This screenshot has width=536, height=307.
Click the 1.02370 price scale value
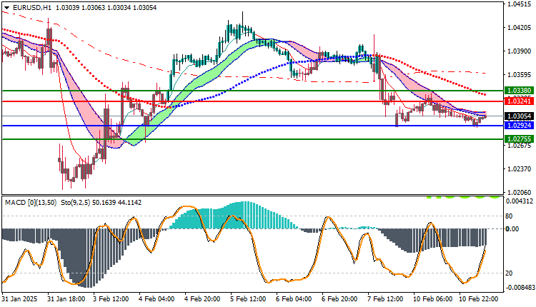coord(520,169)
